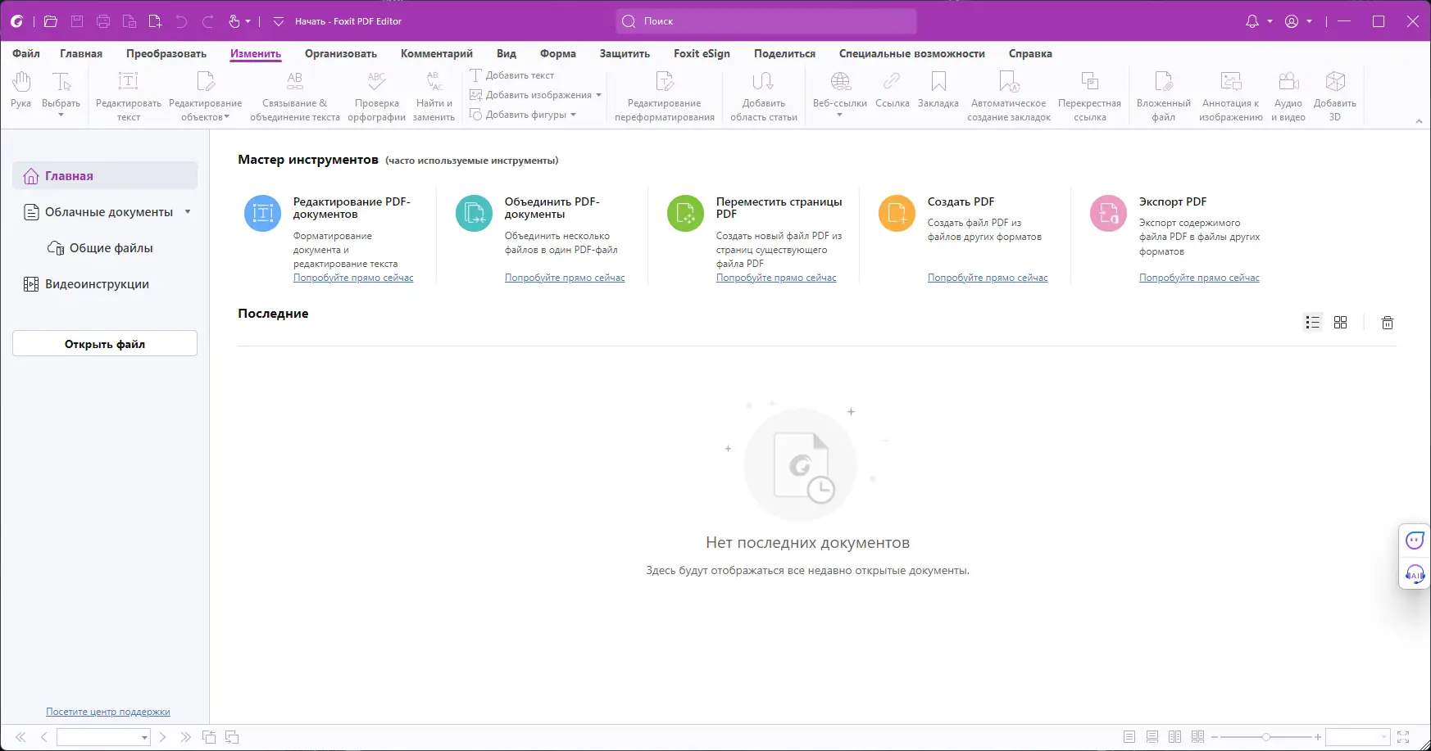
Task: Click Добавить текст in ribbon
Action: 512,75
